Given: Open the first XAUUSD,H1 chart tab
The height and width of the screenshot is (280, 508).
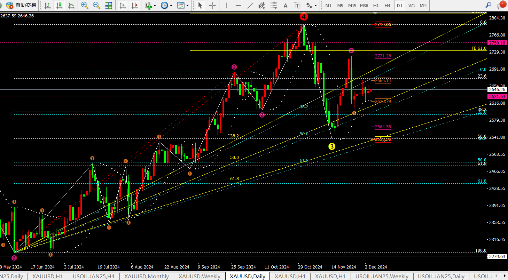Looking at the screenshot, I should (48, 276).
